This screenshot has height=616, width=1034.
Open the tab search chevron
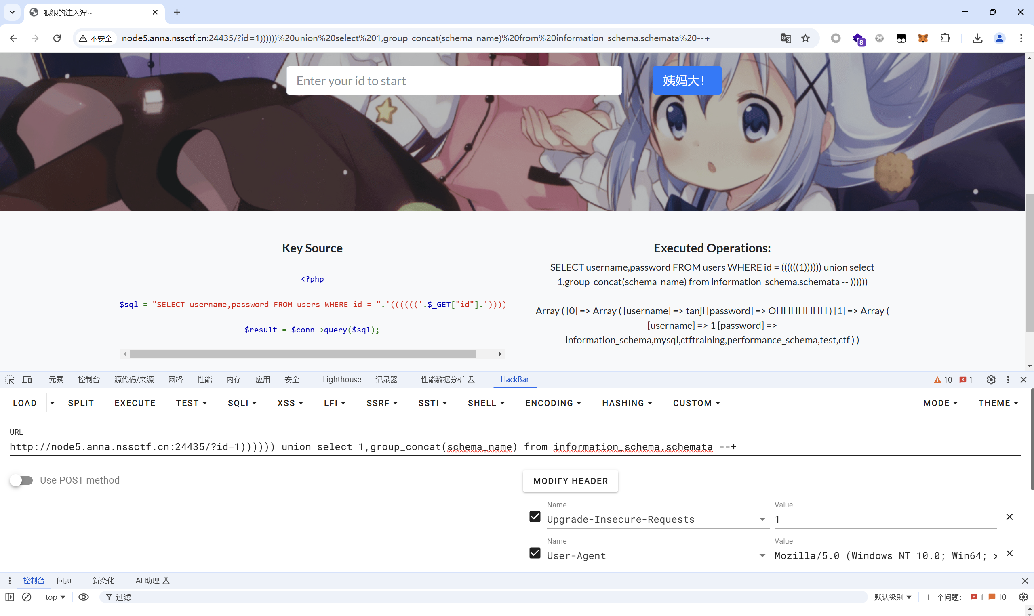pyautogui.click(x=12, y=13)
